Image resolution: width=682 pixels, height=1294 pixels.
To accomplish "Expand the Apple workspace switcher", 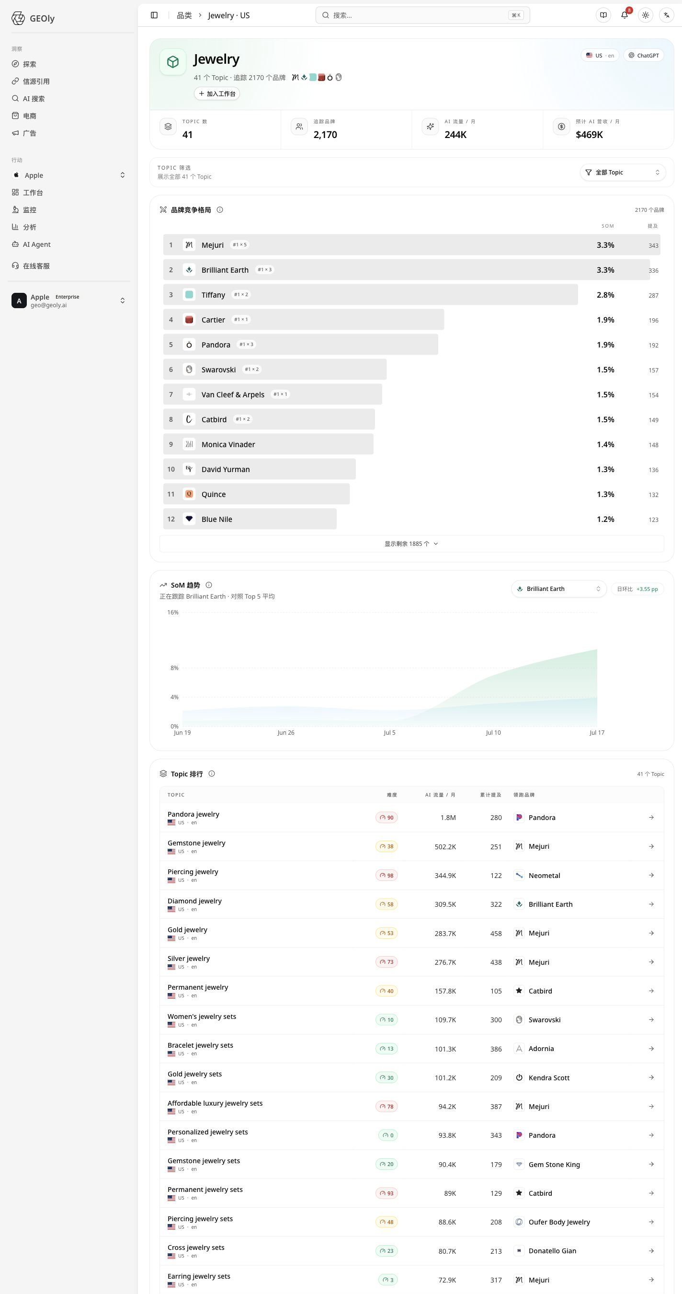I will coord(69,175).
